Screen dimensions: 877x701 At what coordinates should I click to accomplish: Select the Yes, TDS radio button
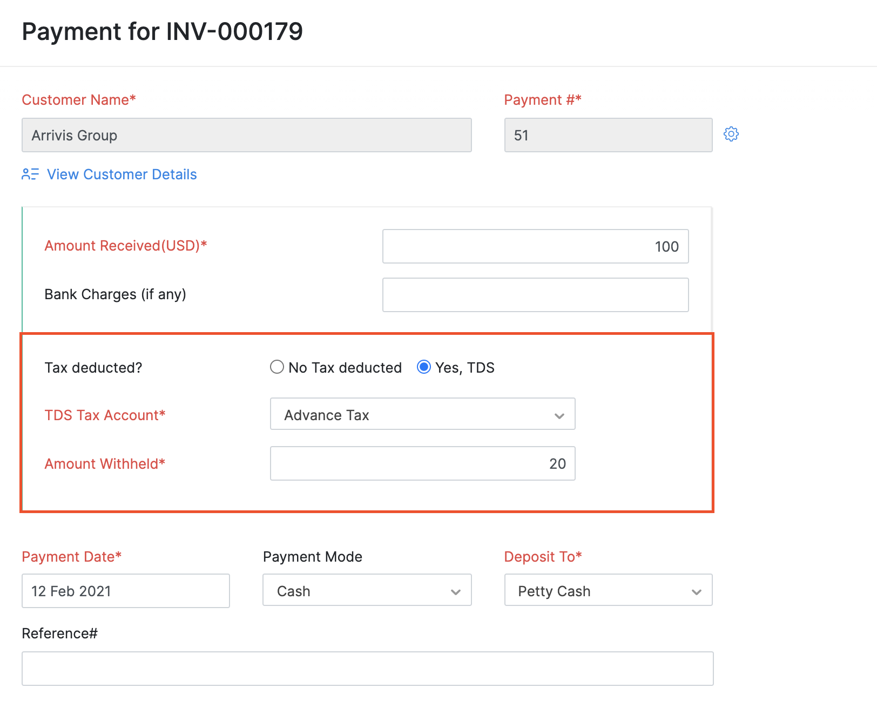[x=424, y=367]
